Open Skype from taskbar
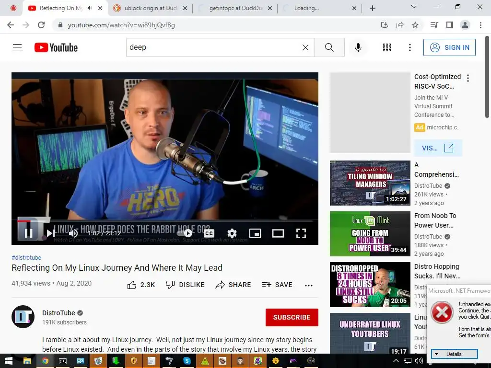This screenshot has width=491, height=368. pyautogui.click(x=187, y=361)
